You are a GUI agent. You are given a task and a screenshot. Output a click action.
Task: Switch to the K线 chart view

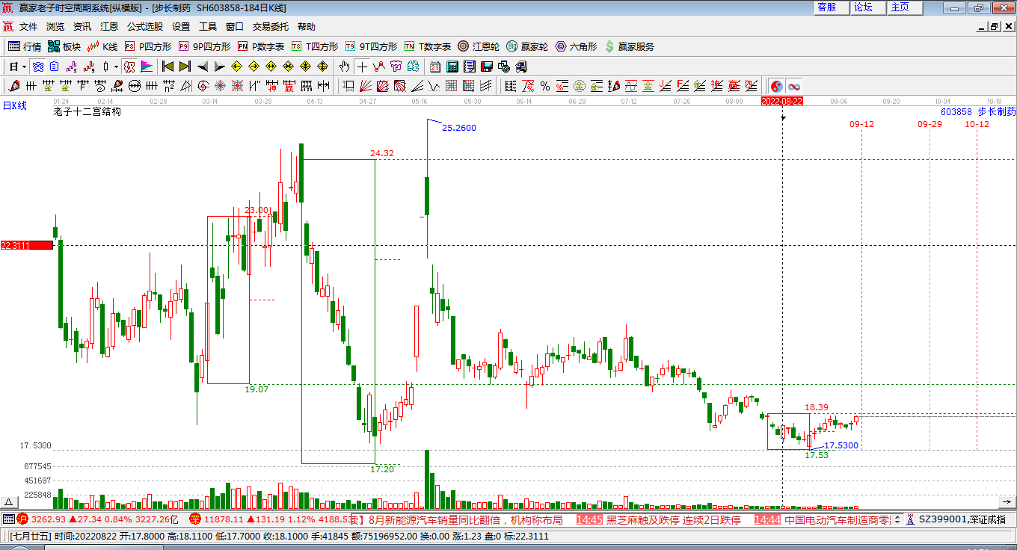tap(102, 46)
